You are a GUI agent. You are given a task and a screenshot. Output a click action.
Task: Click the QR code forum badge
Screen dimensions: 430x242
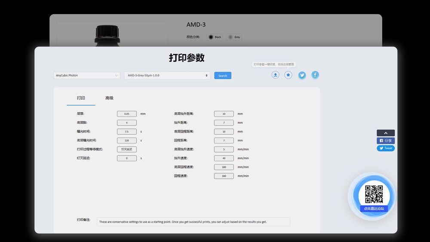[x=374, y=194]
